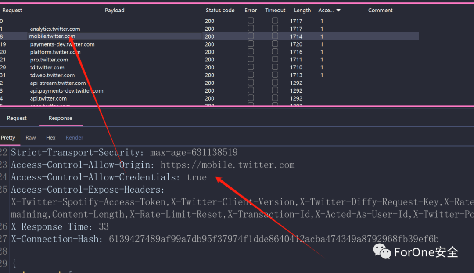The width and height of the screenshot is (474, 273).
Task: Select the payments-dev.twitter.com payload row
Action: (62, 44)
